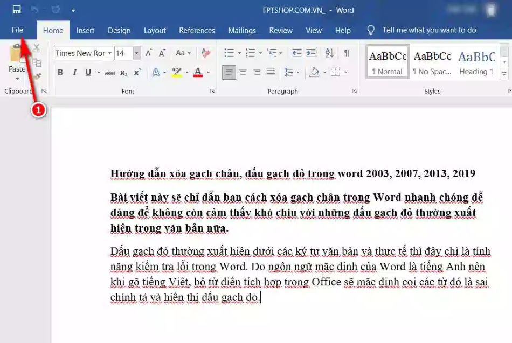This screenshot has height=343, width=512.
Task: Show paragraph marks with Show/Hide button
Action: point(347,53)
